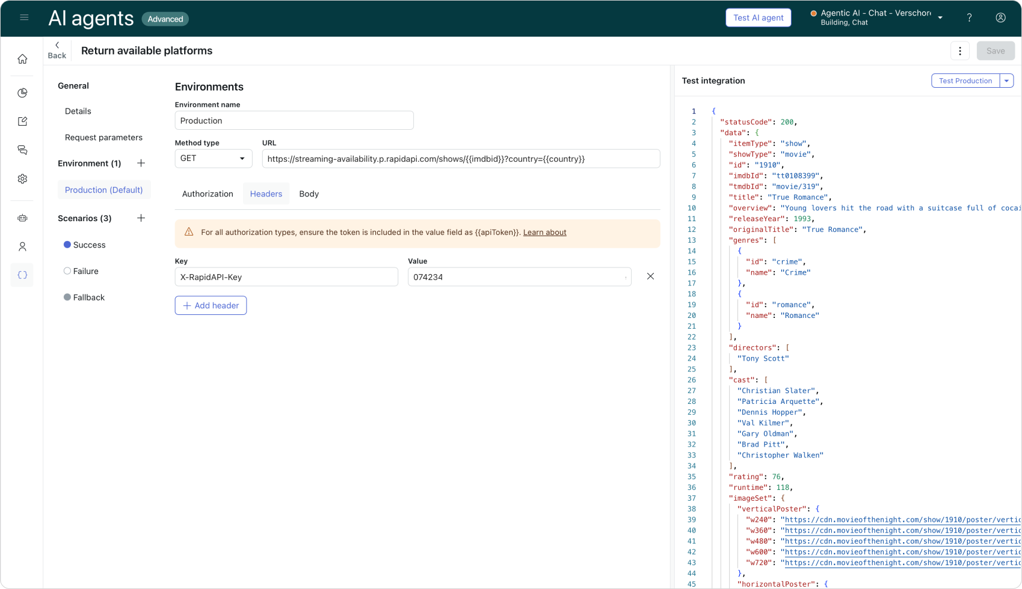Go to the home icon in sidebar
The width and height of the screenshot is (1022, 589).
point(22,59)
